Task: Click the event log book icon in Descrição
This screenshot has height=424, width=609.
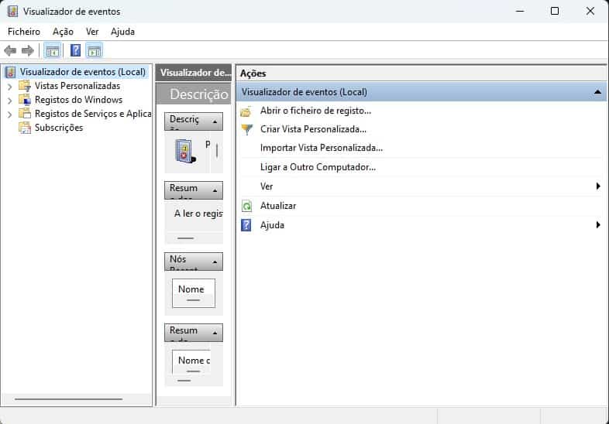Action: pos(185,152)
